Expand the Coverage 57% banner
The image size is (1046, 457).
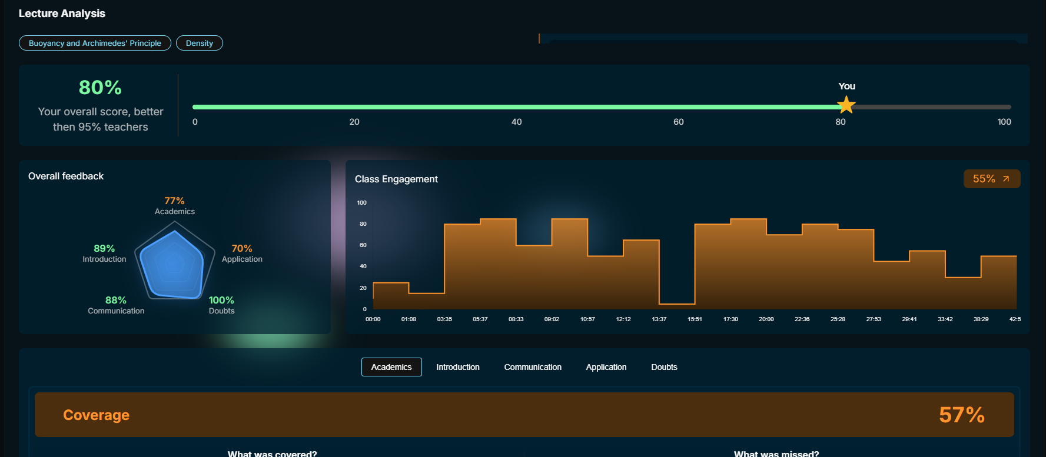tap(524, 415)
